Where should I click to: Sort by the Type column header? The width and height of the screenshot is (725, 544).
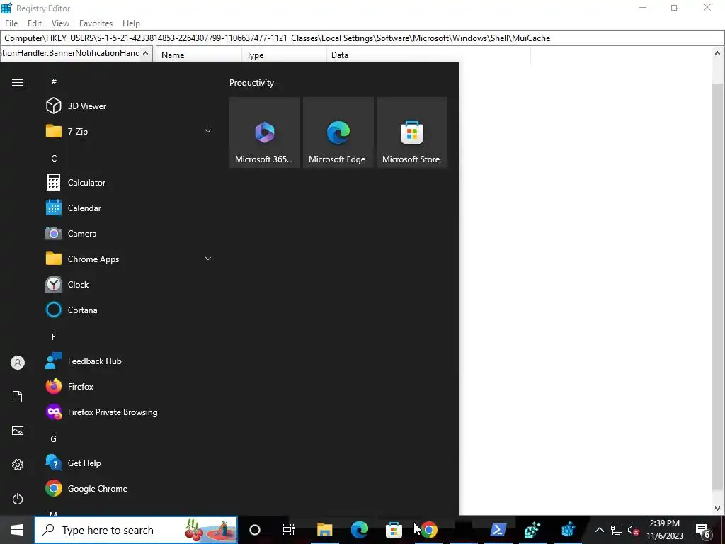284,55
